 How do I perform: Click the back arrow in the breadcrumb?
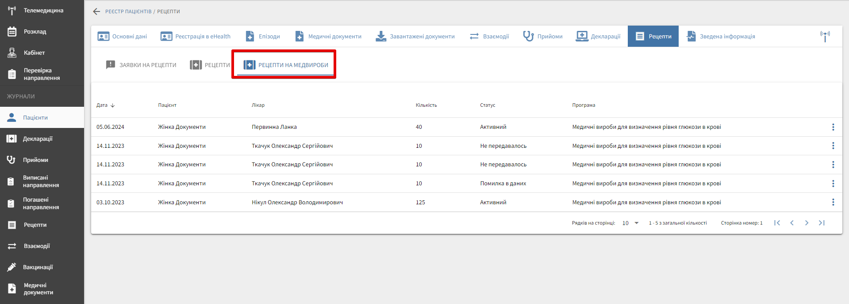pyautogui.click(x=96, y=11)
